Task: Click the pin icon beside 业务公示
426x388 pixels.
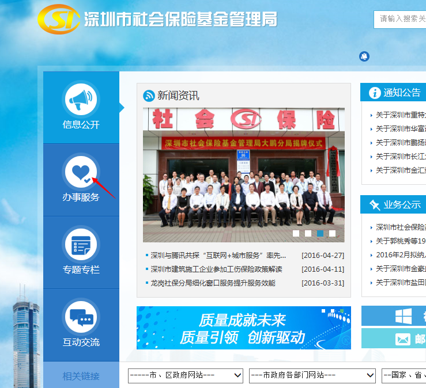Action: click(x=375, y=205)
